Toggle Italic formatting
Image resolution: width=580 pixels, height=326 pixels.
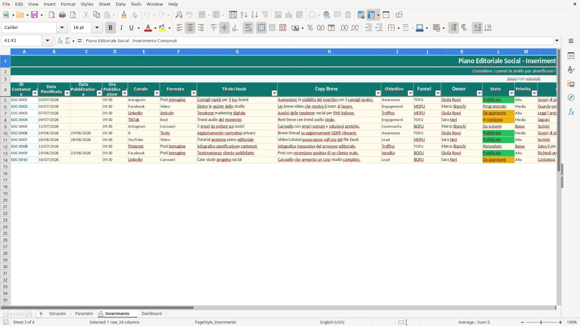coord(121,28)
